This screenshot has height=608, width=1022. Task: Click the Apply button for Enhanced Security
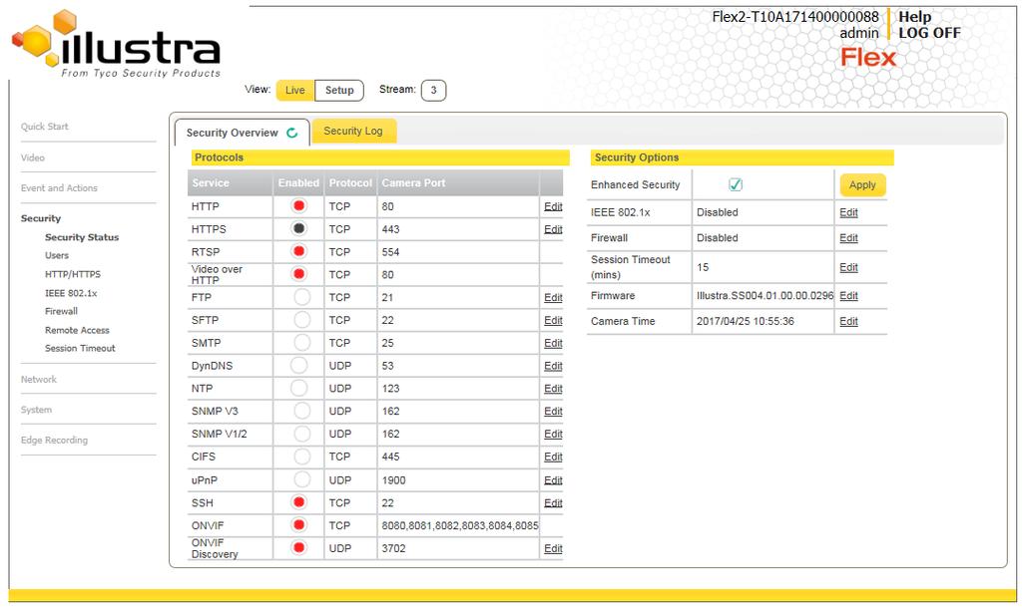[x=862, y=184]
